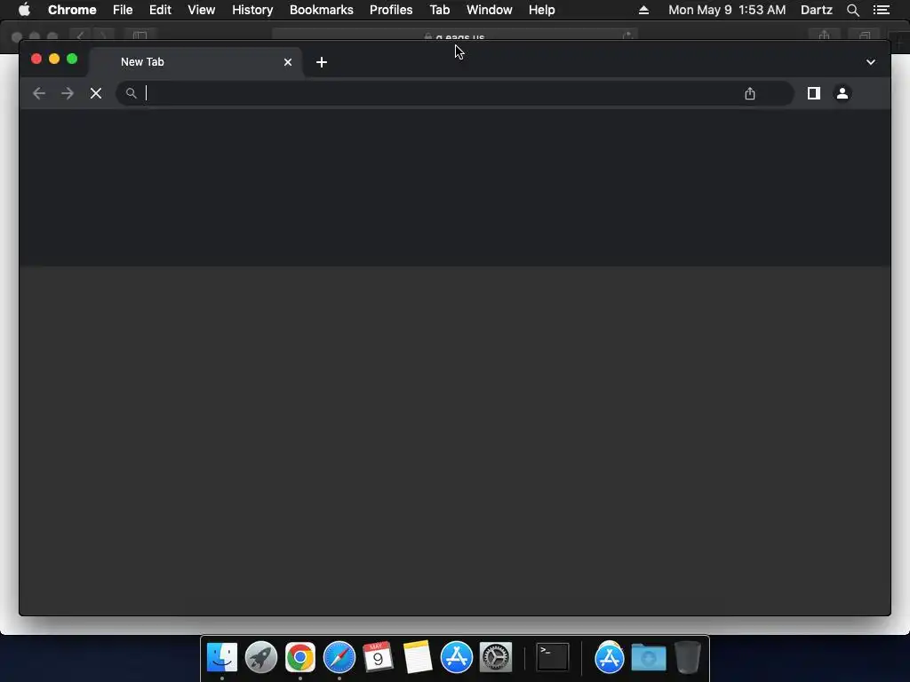Toggle Chrome side panel icon
This screenshot has height=682, width=910.
point(814,93)
